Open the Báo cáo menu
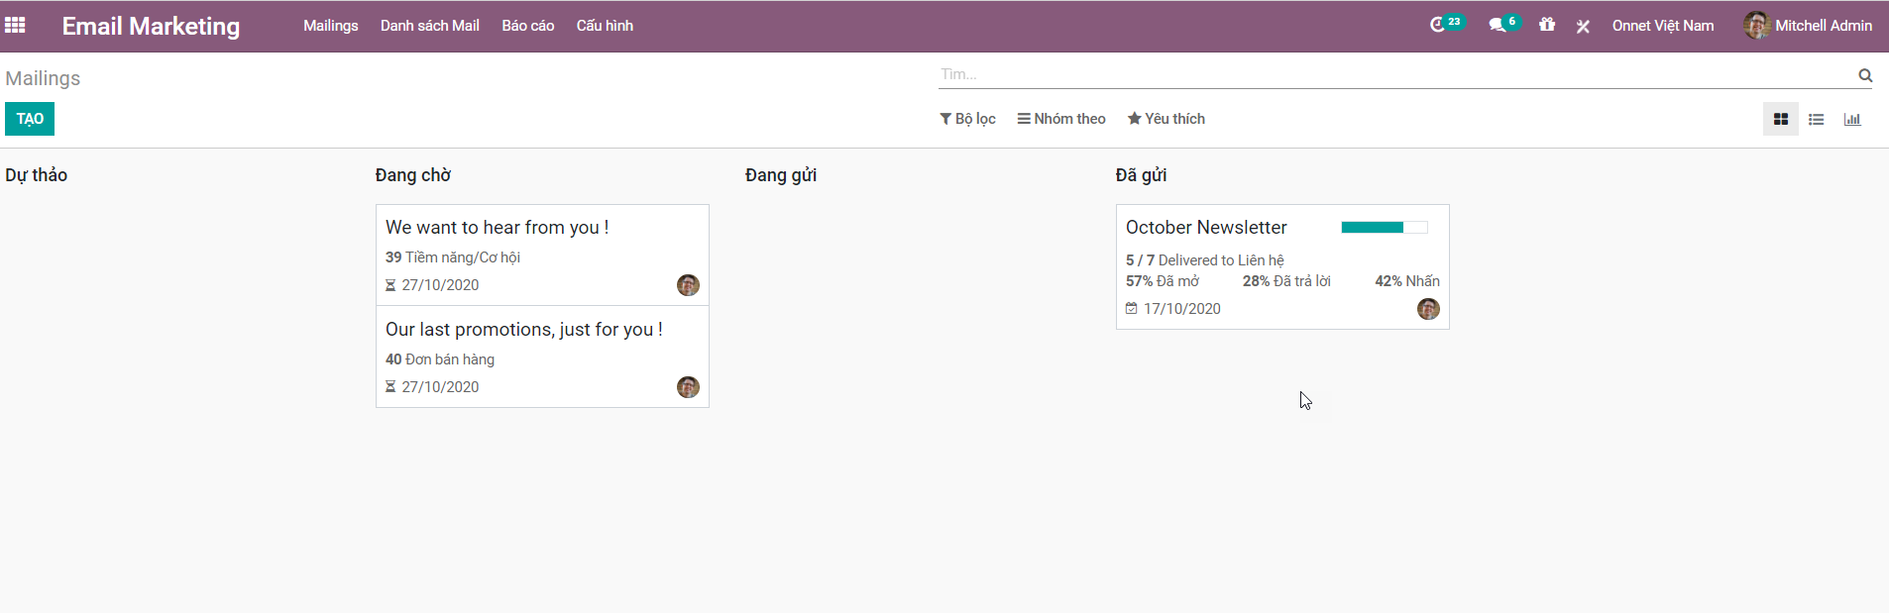This screenshot has width=1889, height=613. pyautogui.click(x=527, y=26)
